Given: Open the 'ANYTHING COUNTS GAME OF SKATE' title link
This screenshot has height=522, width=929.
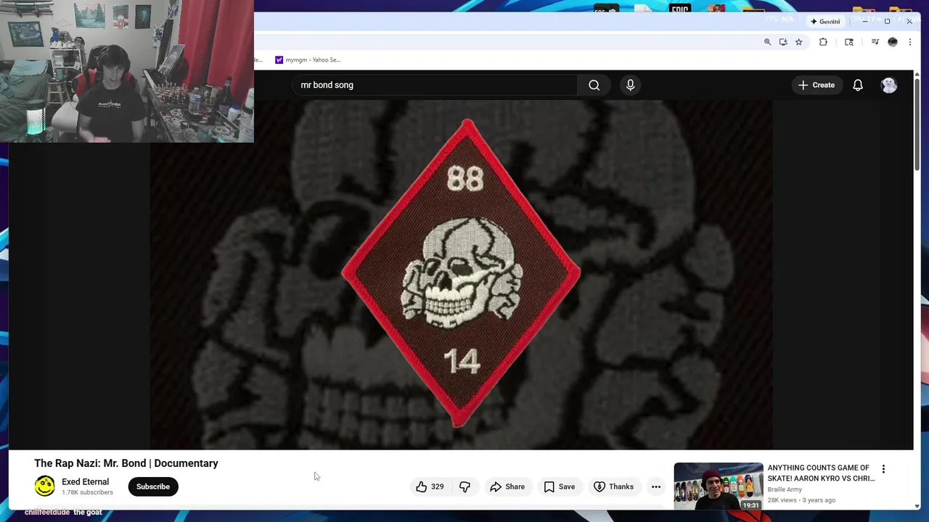Looking at the screenshot, I should [821, 473].
